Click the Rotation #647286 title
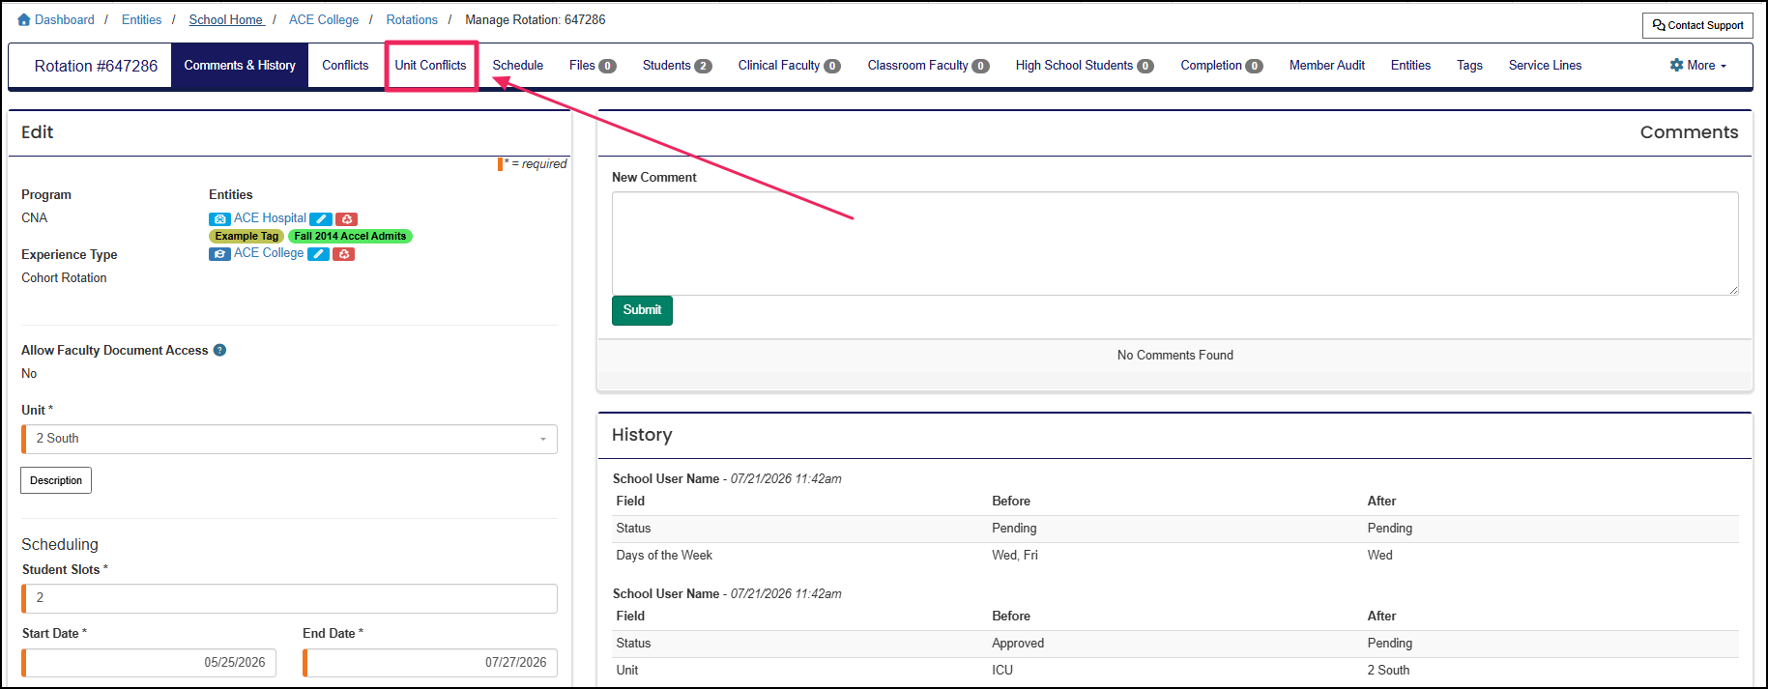The image size is (1768, 689). click(96, 66)
